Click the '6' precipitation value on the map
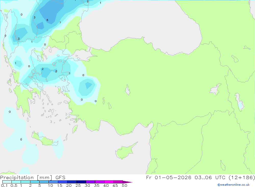Viewport: 255px width, 187px height. pyautogui.click(x=47, y=20)
